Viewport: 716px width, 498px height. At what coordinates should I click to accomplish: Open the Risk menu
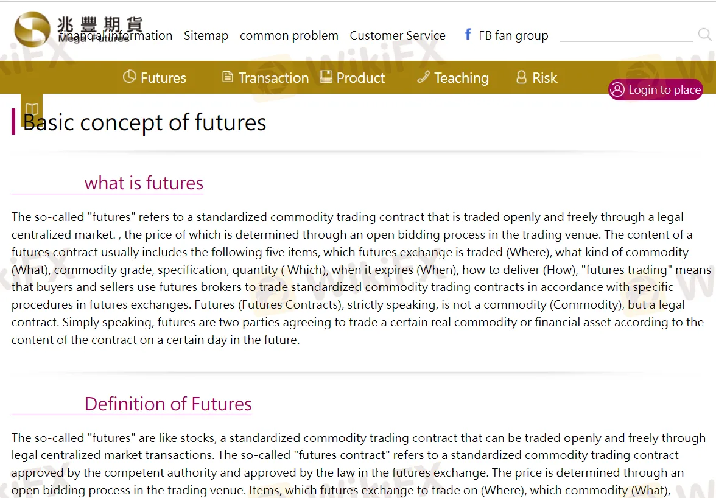[x=544, y=77]
